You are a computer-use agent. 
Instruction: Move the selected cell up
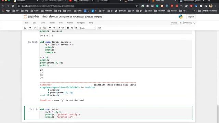click(x=50, y=28)
